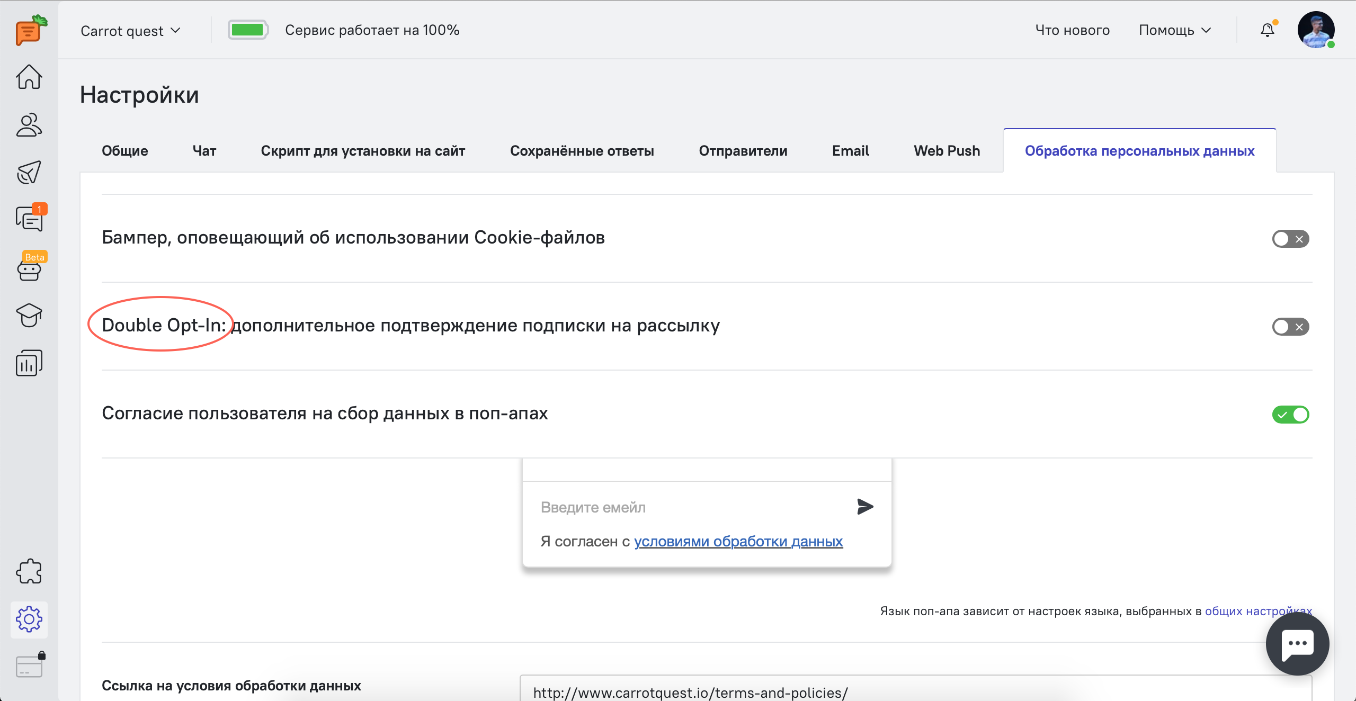Open the analytics reports icon in sidebar
Image resolution: width=1356 pixels, height=701 pixels.
(x=29, y=363)
